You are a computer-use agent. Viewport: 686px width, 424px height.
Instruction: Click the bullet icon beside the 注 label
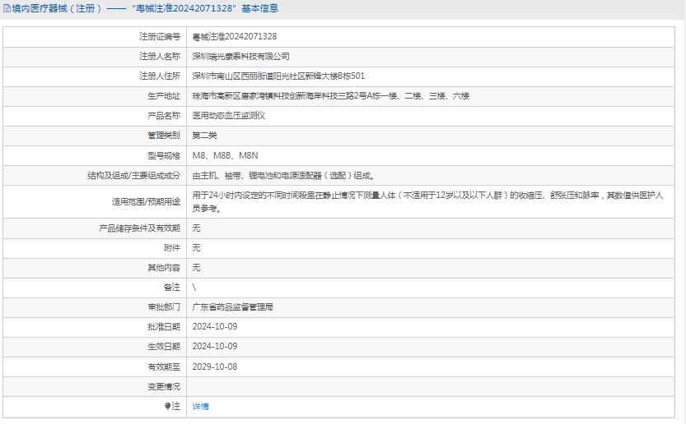pos(167,406)
